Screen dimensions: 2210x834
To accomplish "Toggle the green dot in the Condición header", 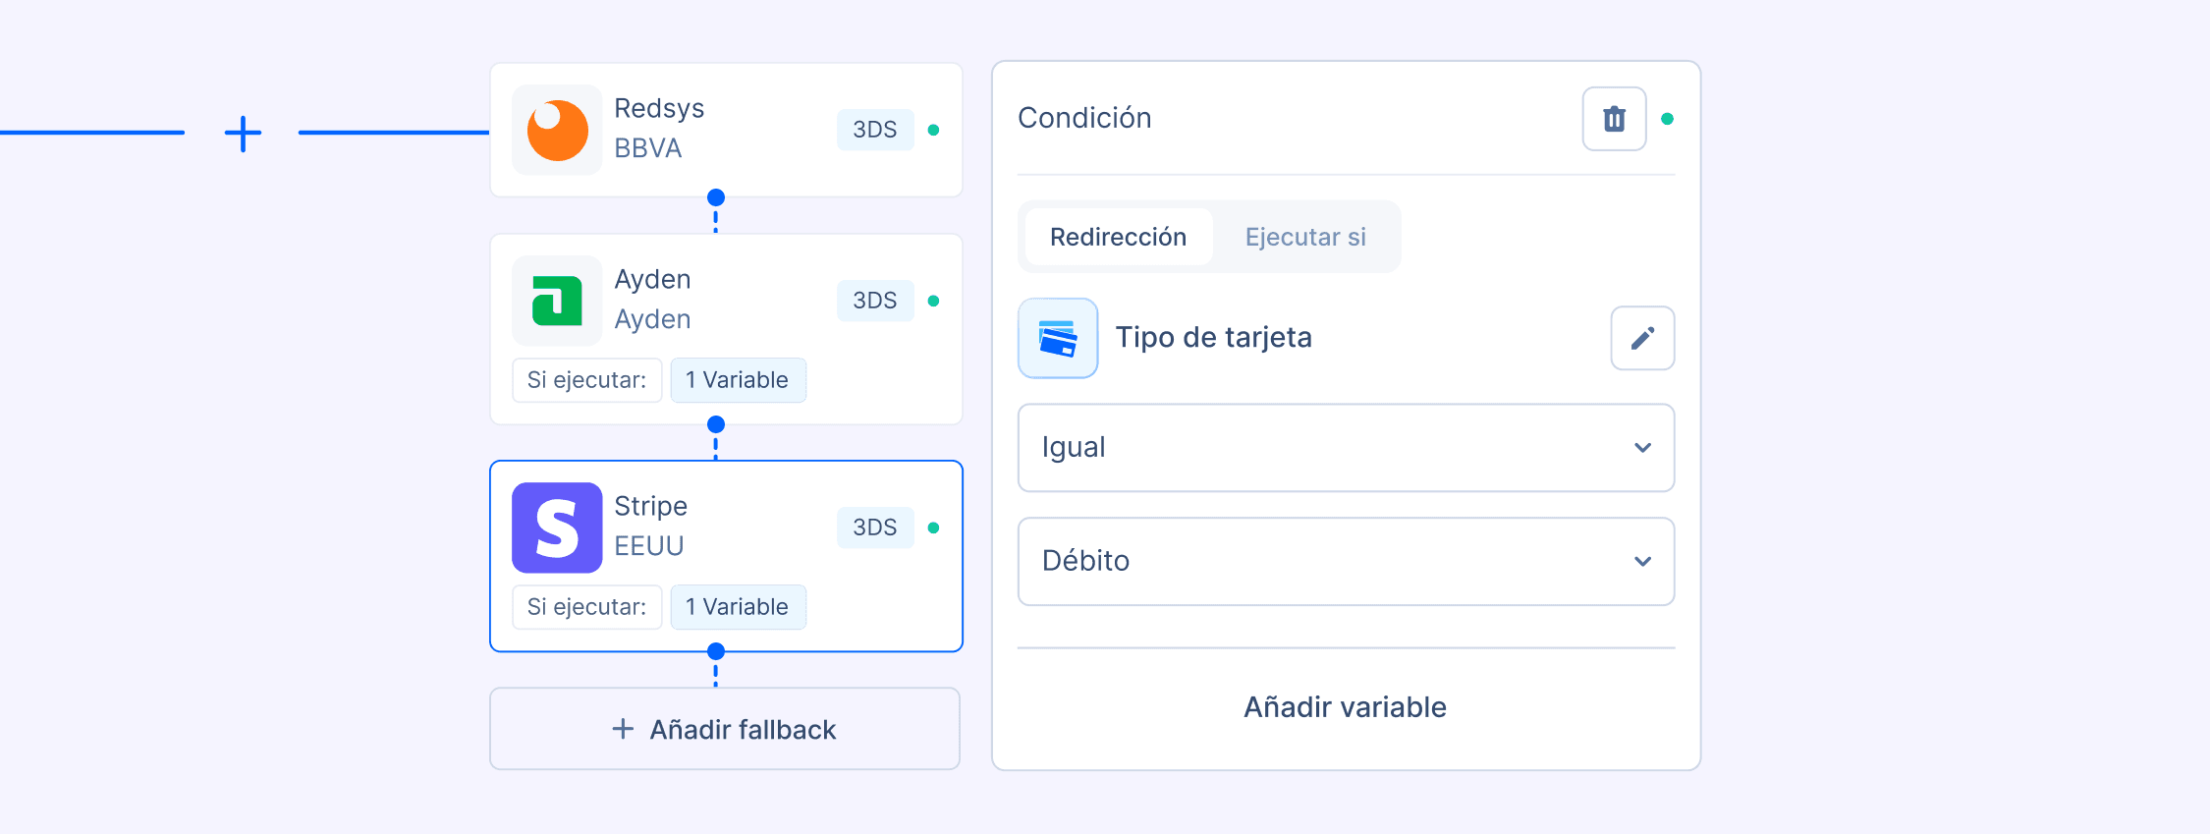I will point(1667,118).
